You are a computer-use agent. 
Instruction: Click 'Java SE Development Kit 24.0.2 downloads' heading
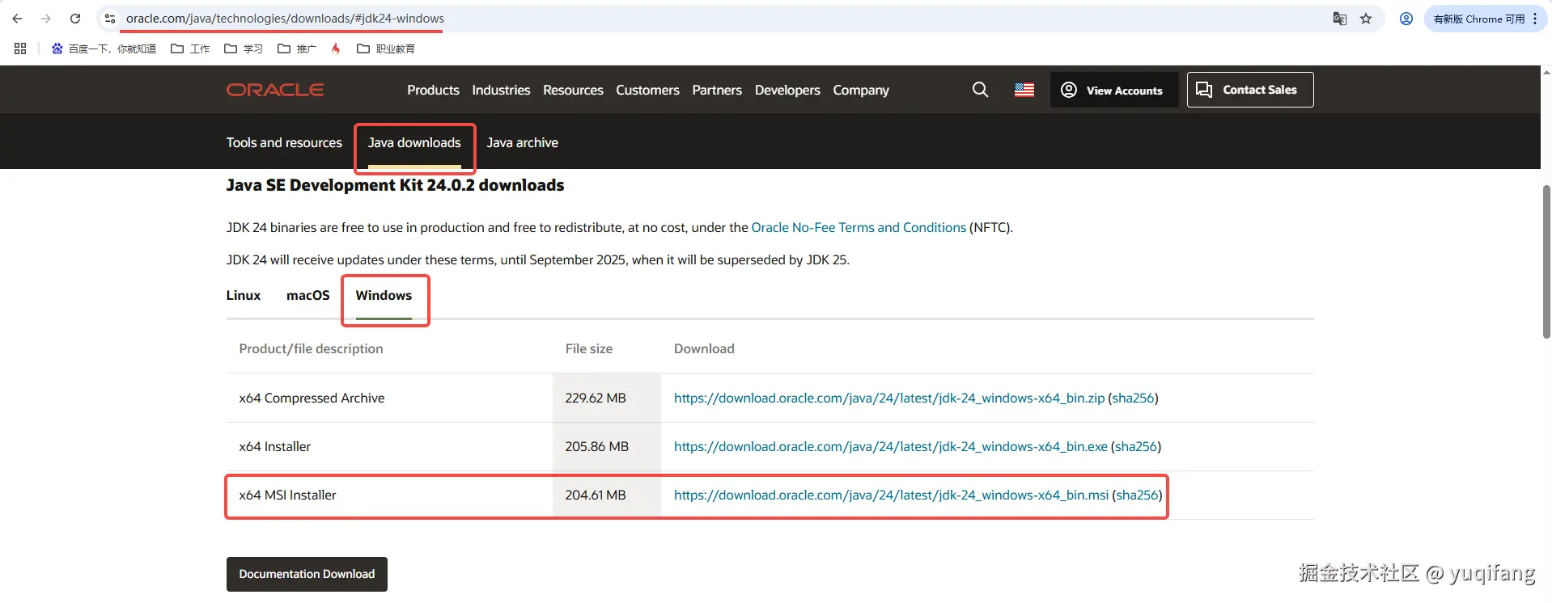[395, 185]
